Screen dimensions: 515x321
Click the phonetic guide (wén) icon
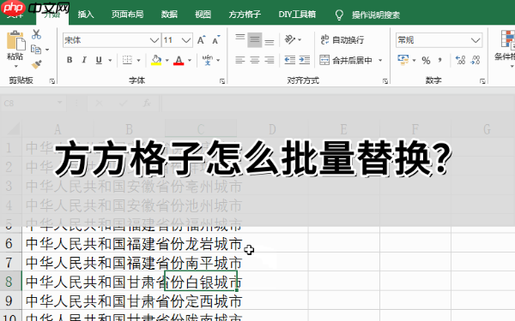(207, 60)
